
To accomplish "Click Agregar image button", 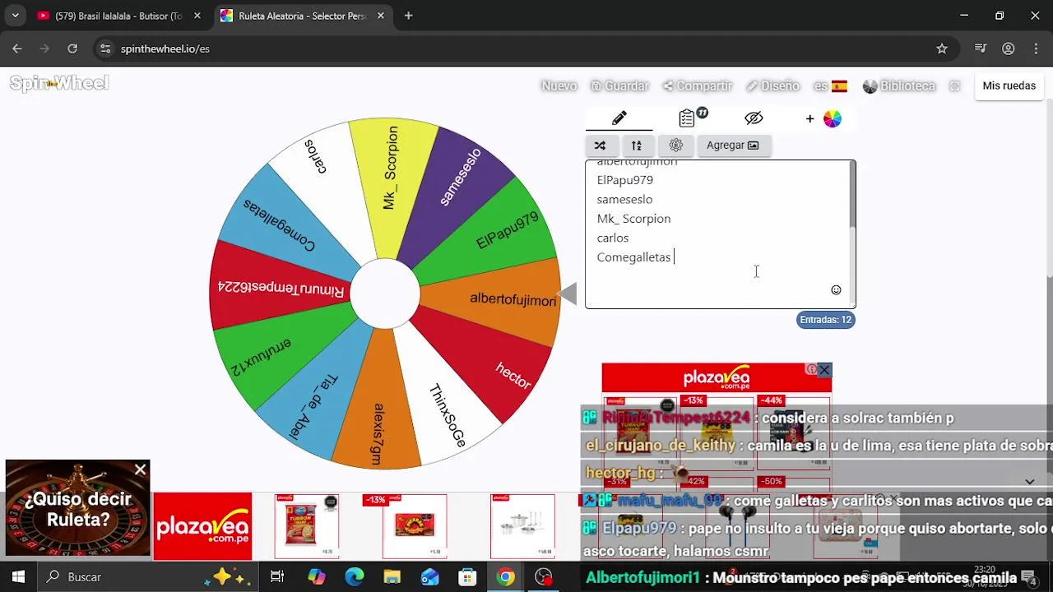I will (732, 146).
